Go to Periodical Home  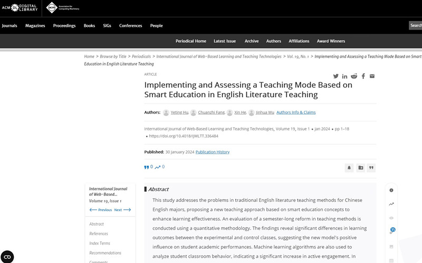(x=191, y=41)
